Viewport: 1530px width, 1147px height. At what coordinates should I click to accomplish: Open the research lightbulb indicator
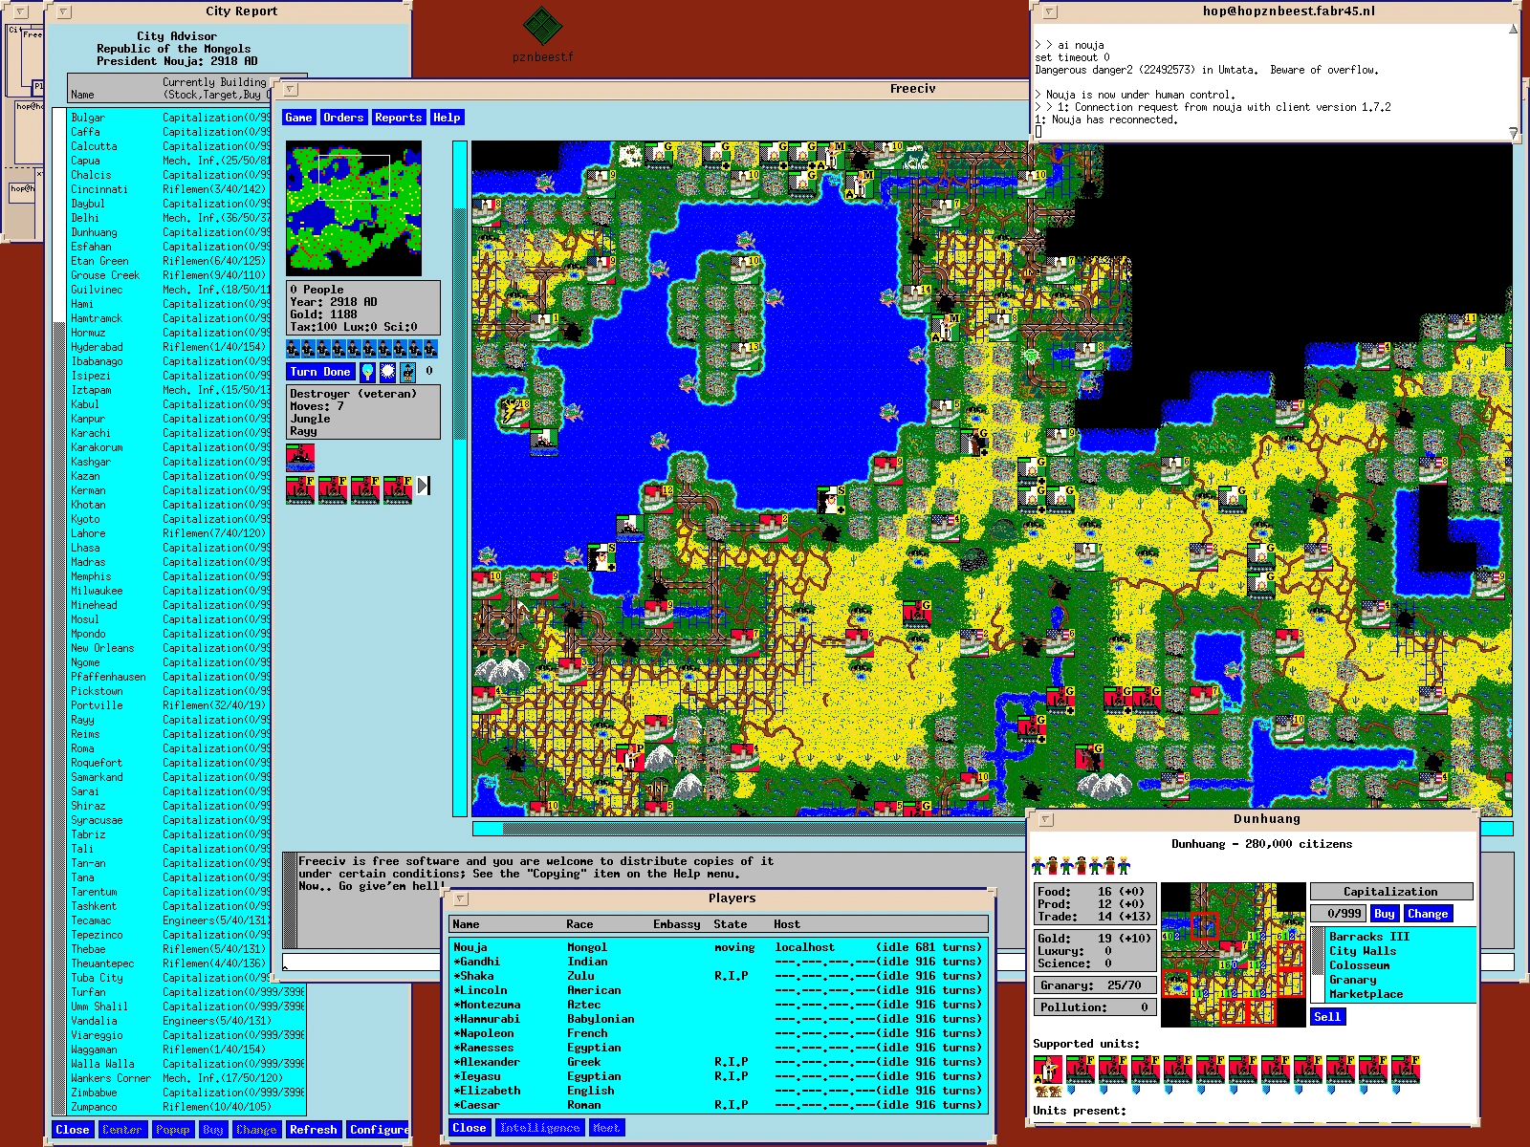pyautogui.click(x=367, y=372)
